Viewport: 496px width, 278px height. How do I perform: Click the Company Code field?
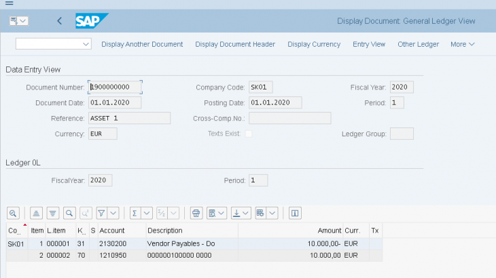[261, 87]
